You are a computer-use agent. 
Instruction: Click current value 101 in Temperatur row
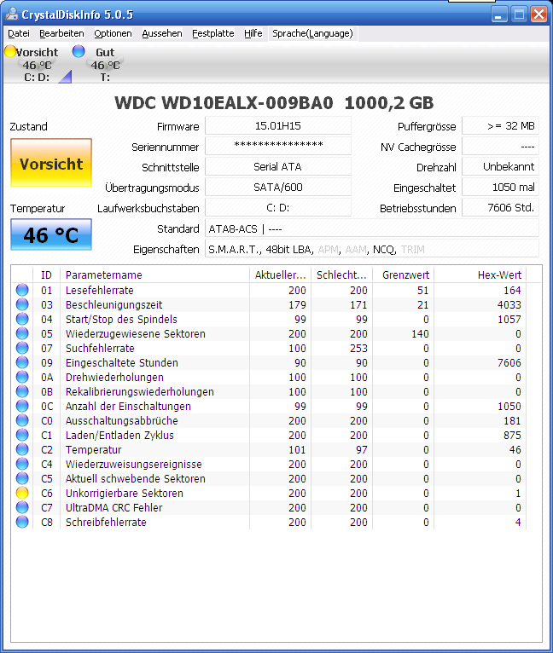pos(297,450)
